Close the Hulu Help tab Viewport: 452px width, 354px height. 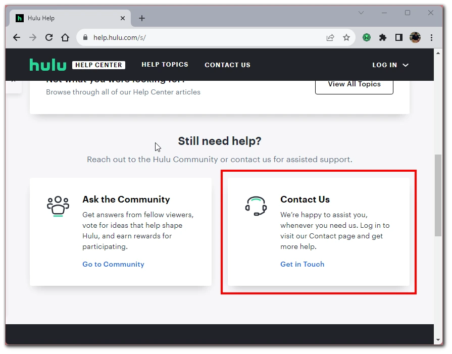[123, 18]
